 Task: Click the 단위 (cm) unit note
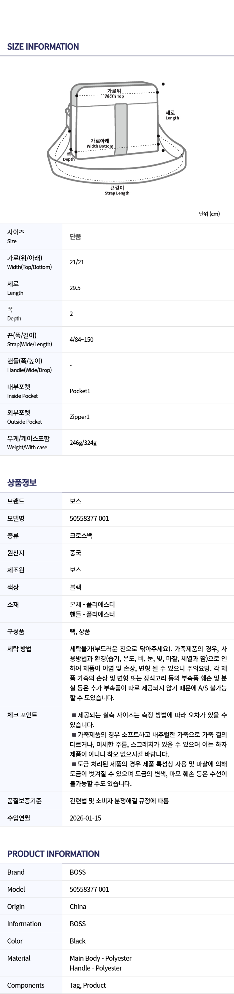209,214
